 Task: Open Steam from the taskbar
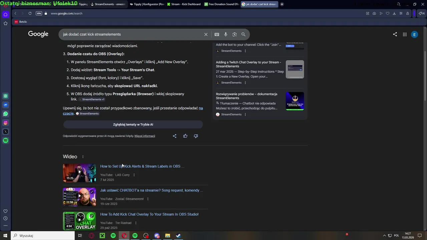tap(178, 236)
